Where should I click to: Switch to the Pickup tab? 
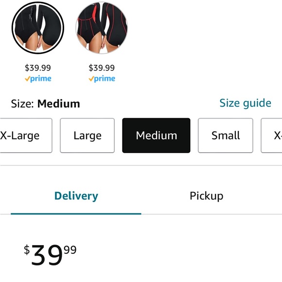(x=207, y=196)
